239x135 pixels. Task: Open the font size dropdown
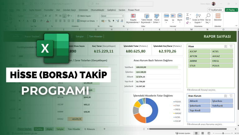[43, 16]
